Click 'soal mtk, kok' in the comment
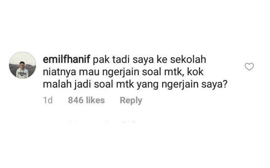The image size is (270, 168). click(173, 72)
